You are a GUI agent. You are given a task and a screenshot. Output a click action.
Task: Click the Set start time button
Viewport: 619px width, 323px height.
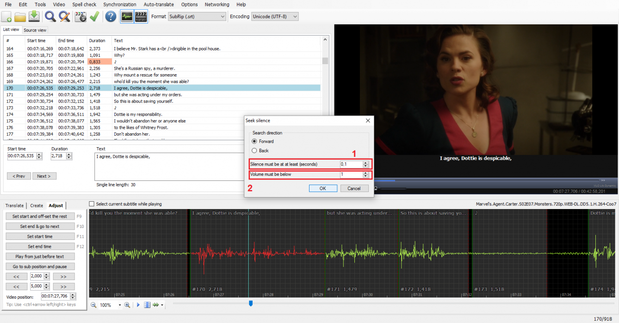pyautogui.click(x=39, y=236)
